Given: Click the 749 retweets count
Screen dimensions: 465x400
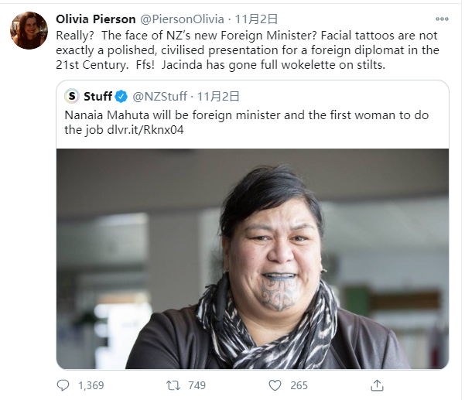Looking at the screenshot, I should click(197, 385).
